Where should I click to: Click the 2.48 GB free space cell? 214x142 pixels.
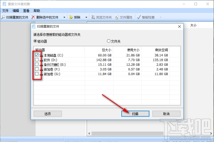point(162,69)
